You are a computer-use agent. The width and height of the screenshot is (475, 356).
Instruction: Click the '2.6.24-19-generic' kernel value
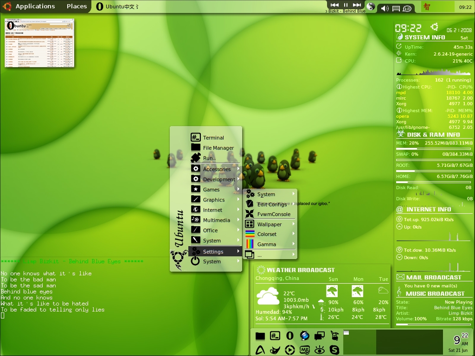coord(453,54)
